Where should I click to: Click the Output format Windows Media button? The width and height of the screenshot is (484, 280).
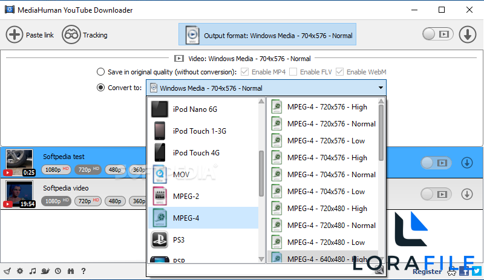pos(267,34)
